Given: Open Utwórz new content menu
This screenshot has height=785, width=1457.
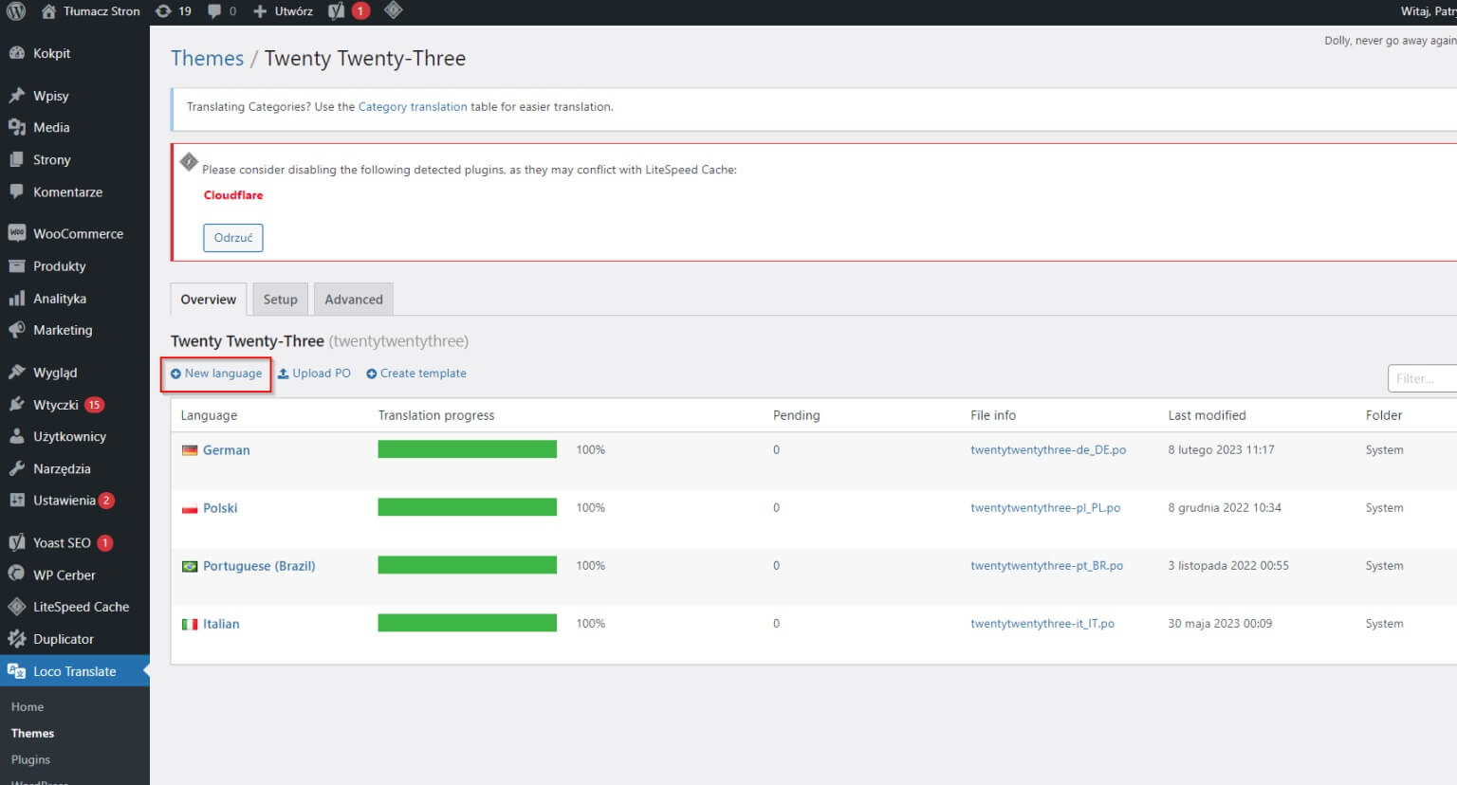Looking at the screenshot, I should tap(283, 11).
